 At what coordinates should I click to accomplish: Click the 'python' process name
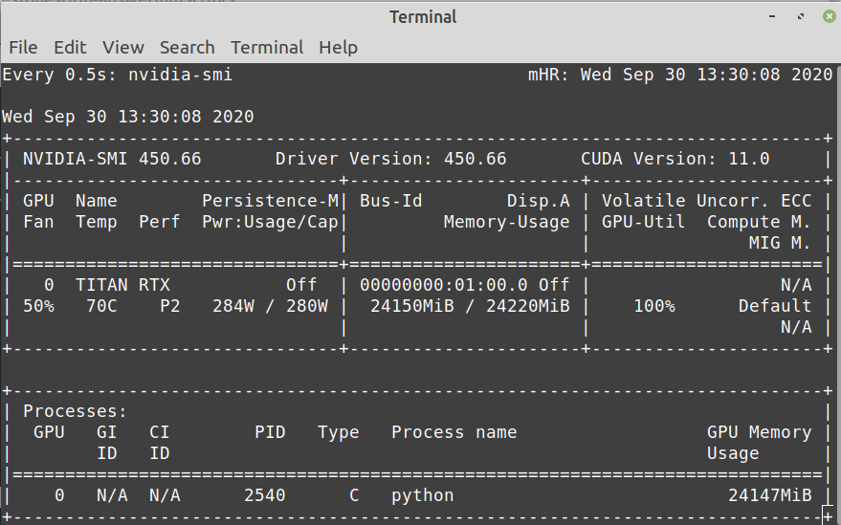pos(422,495)
